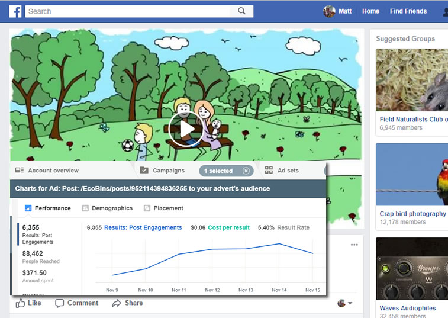Click friend requests icon in top bar

(446, 11)
